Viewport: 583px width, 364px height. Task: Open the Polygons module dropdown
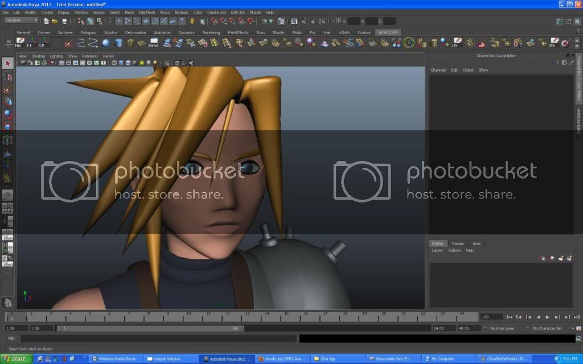(x=21, y=20)
